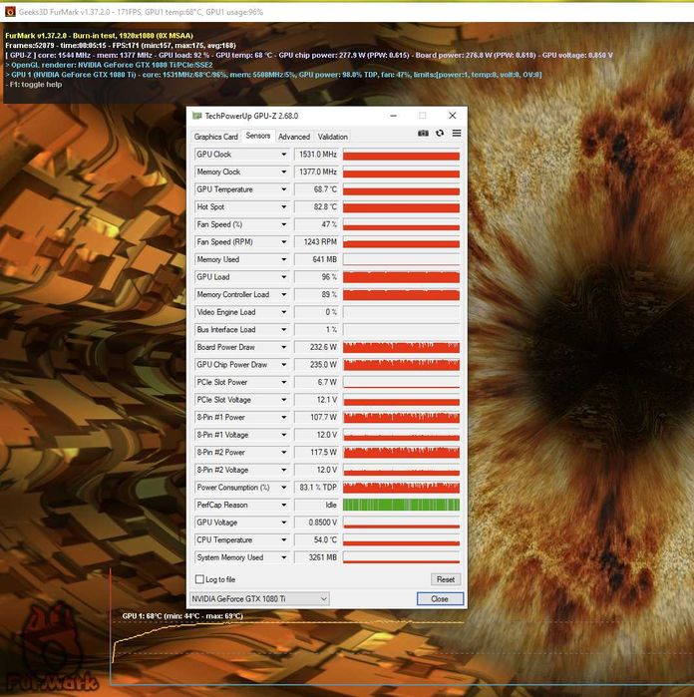Open the NVIDIA GeForce GTX 1080 Ti selector
This screenshot has width=694, height=697.
(x=259, y=598)
